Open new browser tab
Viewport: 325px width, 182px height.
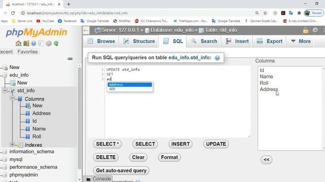click(x=69, y=4)
